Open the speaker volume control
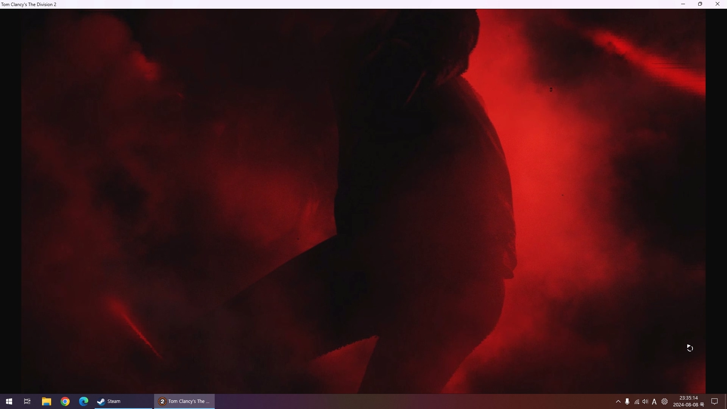Image resolution: width=727 pixels, height=409 pixels. 646,401
